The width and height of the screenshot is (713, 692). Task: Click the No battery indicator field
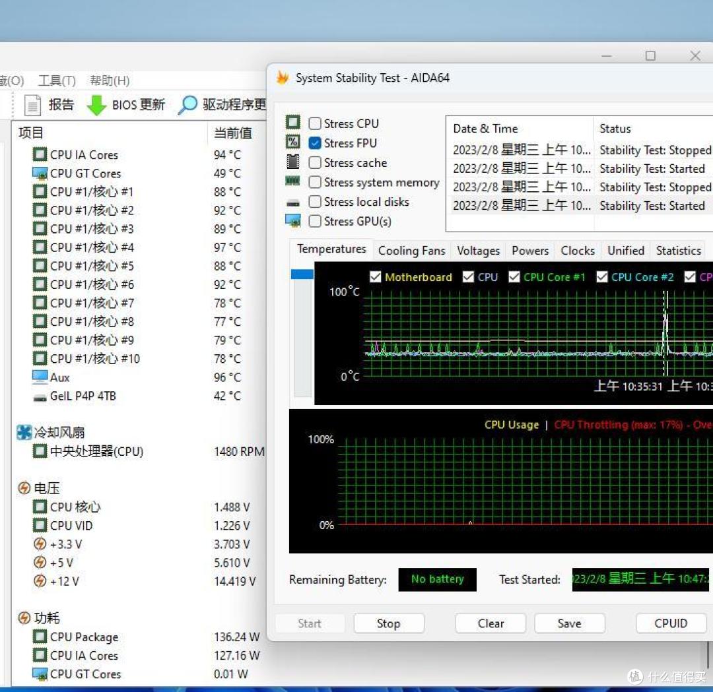pos(438,579)
